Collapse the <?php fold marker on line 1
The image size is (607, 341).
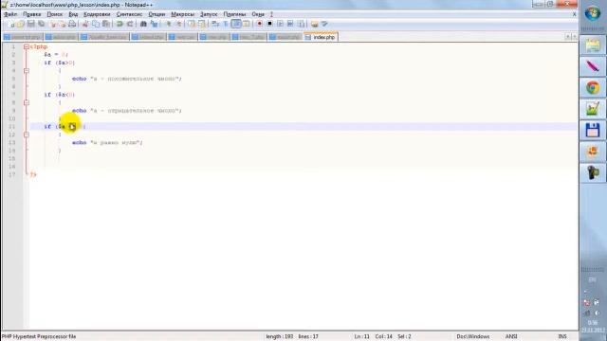27,46
